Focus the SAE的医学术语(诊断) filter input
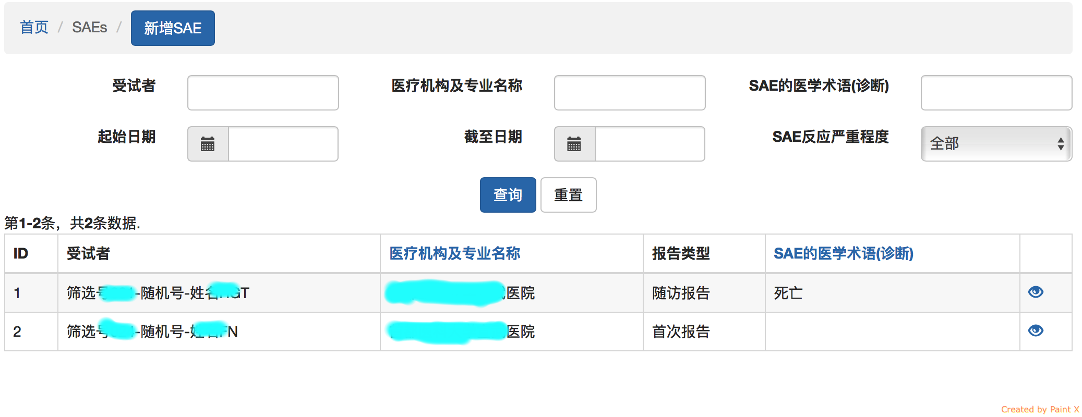Screen dimensions: 1082x417 996,93
